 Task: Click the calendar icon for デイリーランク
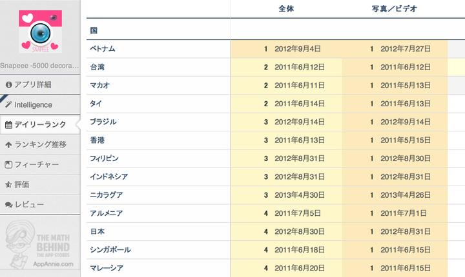[8, 124]
